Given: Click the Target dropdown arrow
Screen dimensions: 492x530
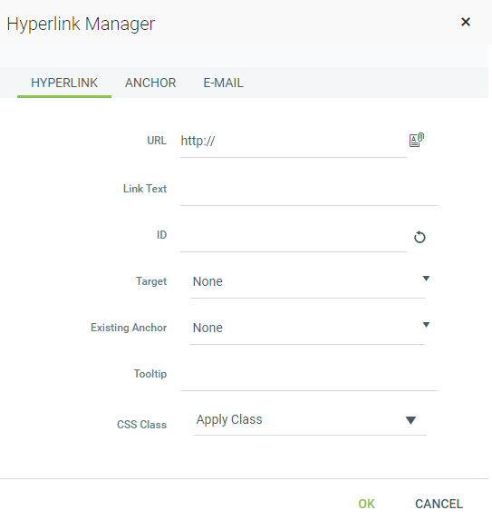Looking at the screenshot, I should [426, 279].
